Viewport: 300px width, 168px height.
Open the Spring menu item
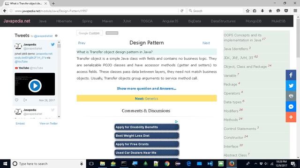coord(87,21)
